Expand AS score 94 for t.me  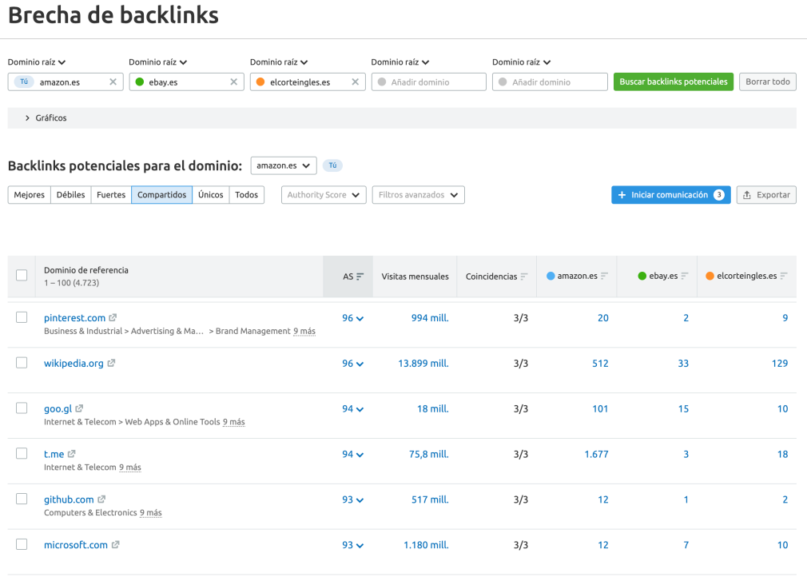(x=353, y=454)
